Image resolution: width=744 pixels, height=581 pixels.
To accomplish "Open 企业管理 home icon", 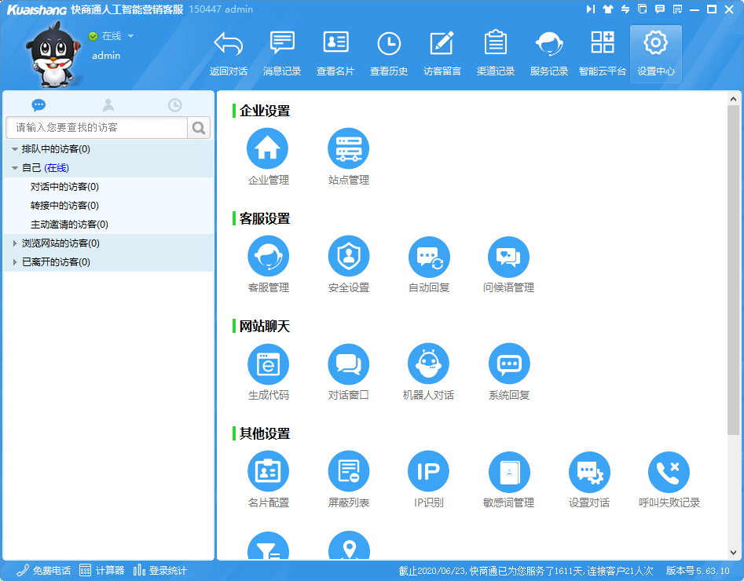I will 268,149.
